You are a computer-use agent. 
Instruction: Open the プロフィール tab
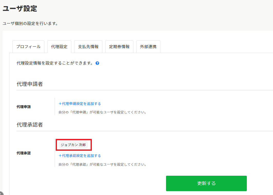click(28, 47)
